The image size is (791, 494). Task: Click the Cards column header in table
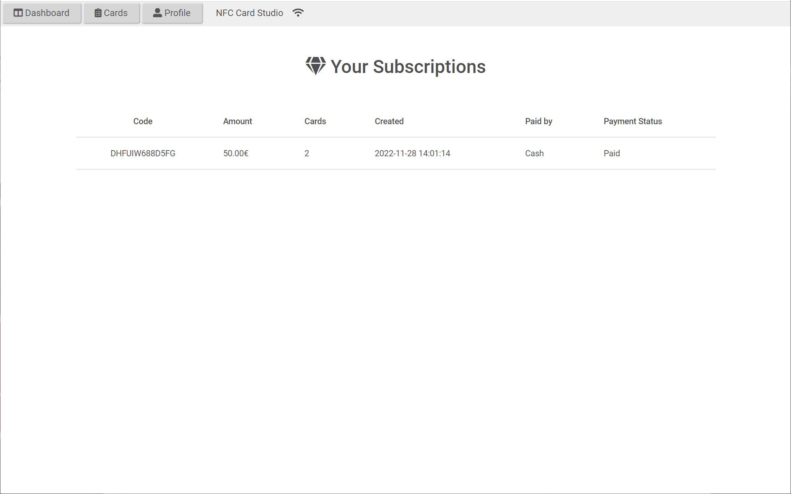point(315,121)
